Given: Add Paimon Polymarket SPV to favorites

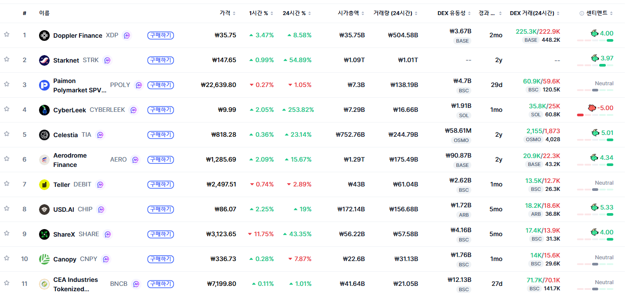Looking at the screenshot, I should click(x=7, y=84).
